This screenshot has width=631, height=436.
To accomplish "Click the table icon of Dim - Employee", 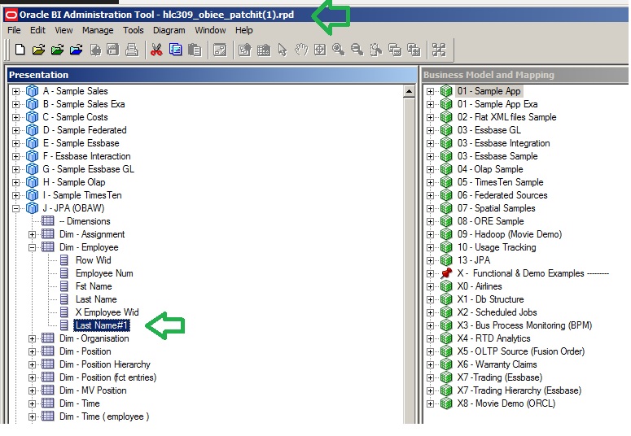I will pyautogui.click(x=48, y=246).
